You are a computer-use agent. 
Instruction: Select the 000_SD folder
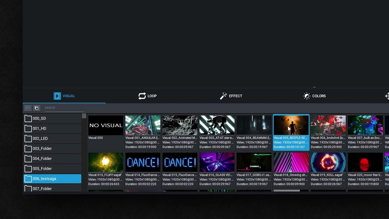[53, 119]
